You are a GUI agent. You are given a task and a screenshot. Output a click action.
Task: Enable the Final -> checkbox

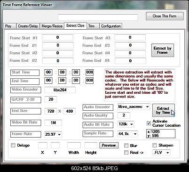coord(126,152)
